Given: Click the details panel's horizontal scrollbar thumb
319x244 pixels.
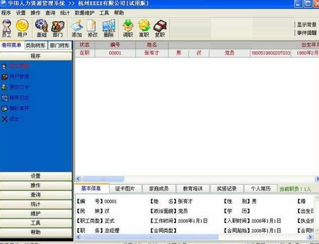Looking at the screenshot, I should [x=150, y=237].
